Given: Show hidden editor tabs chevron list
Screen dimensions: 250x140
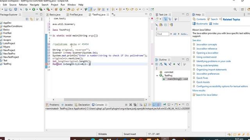Looking at the screenshot, I should pyautogui.click(x=113, y=15).
